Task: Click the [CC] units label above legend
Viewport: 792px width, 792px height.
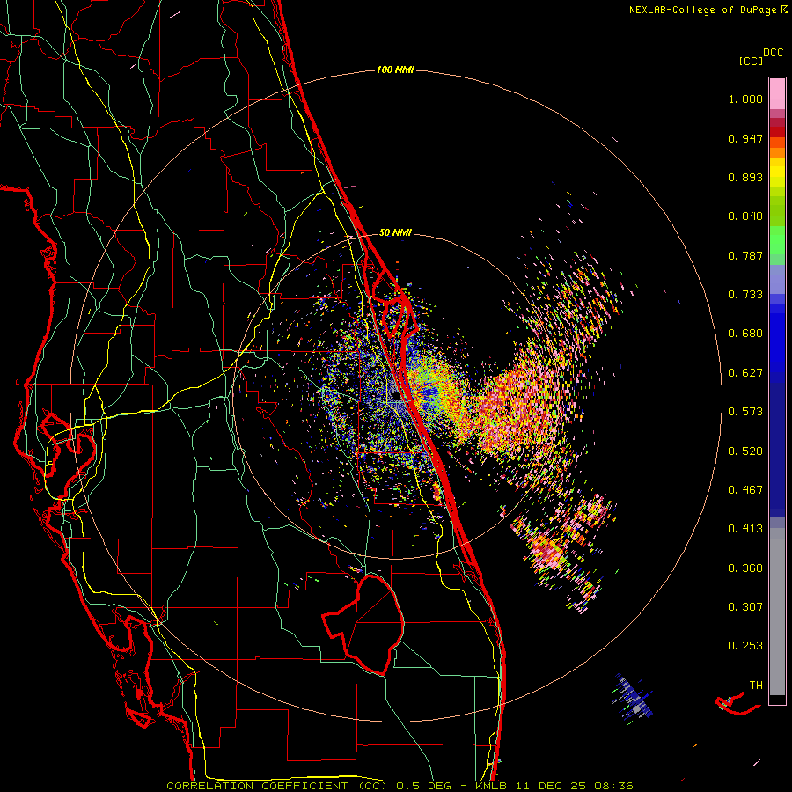Action: 751,61
